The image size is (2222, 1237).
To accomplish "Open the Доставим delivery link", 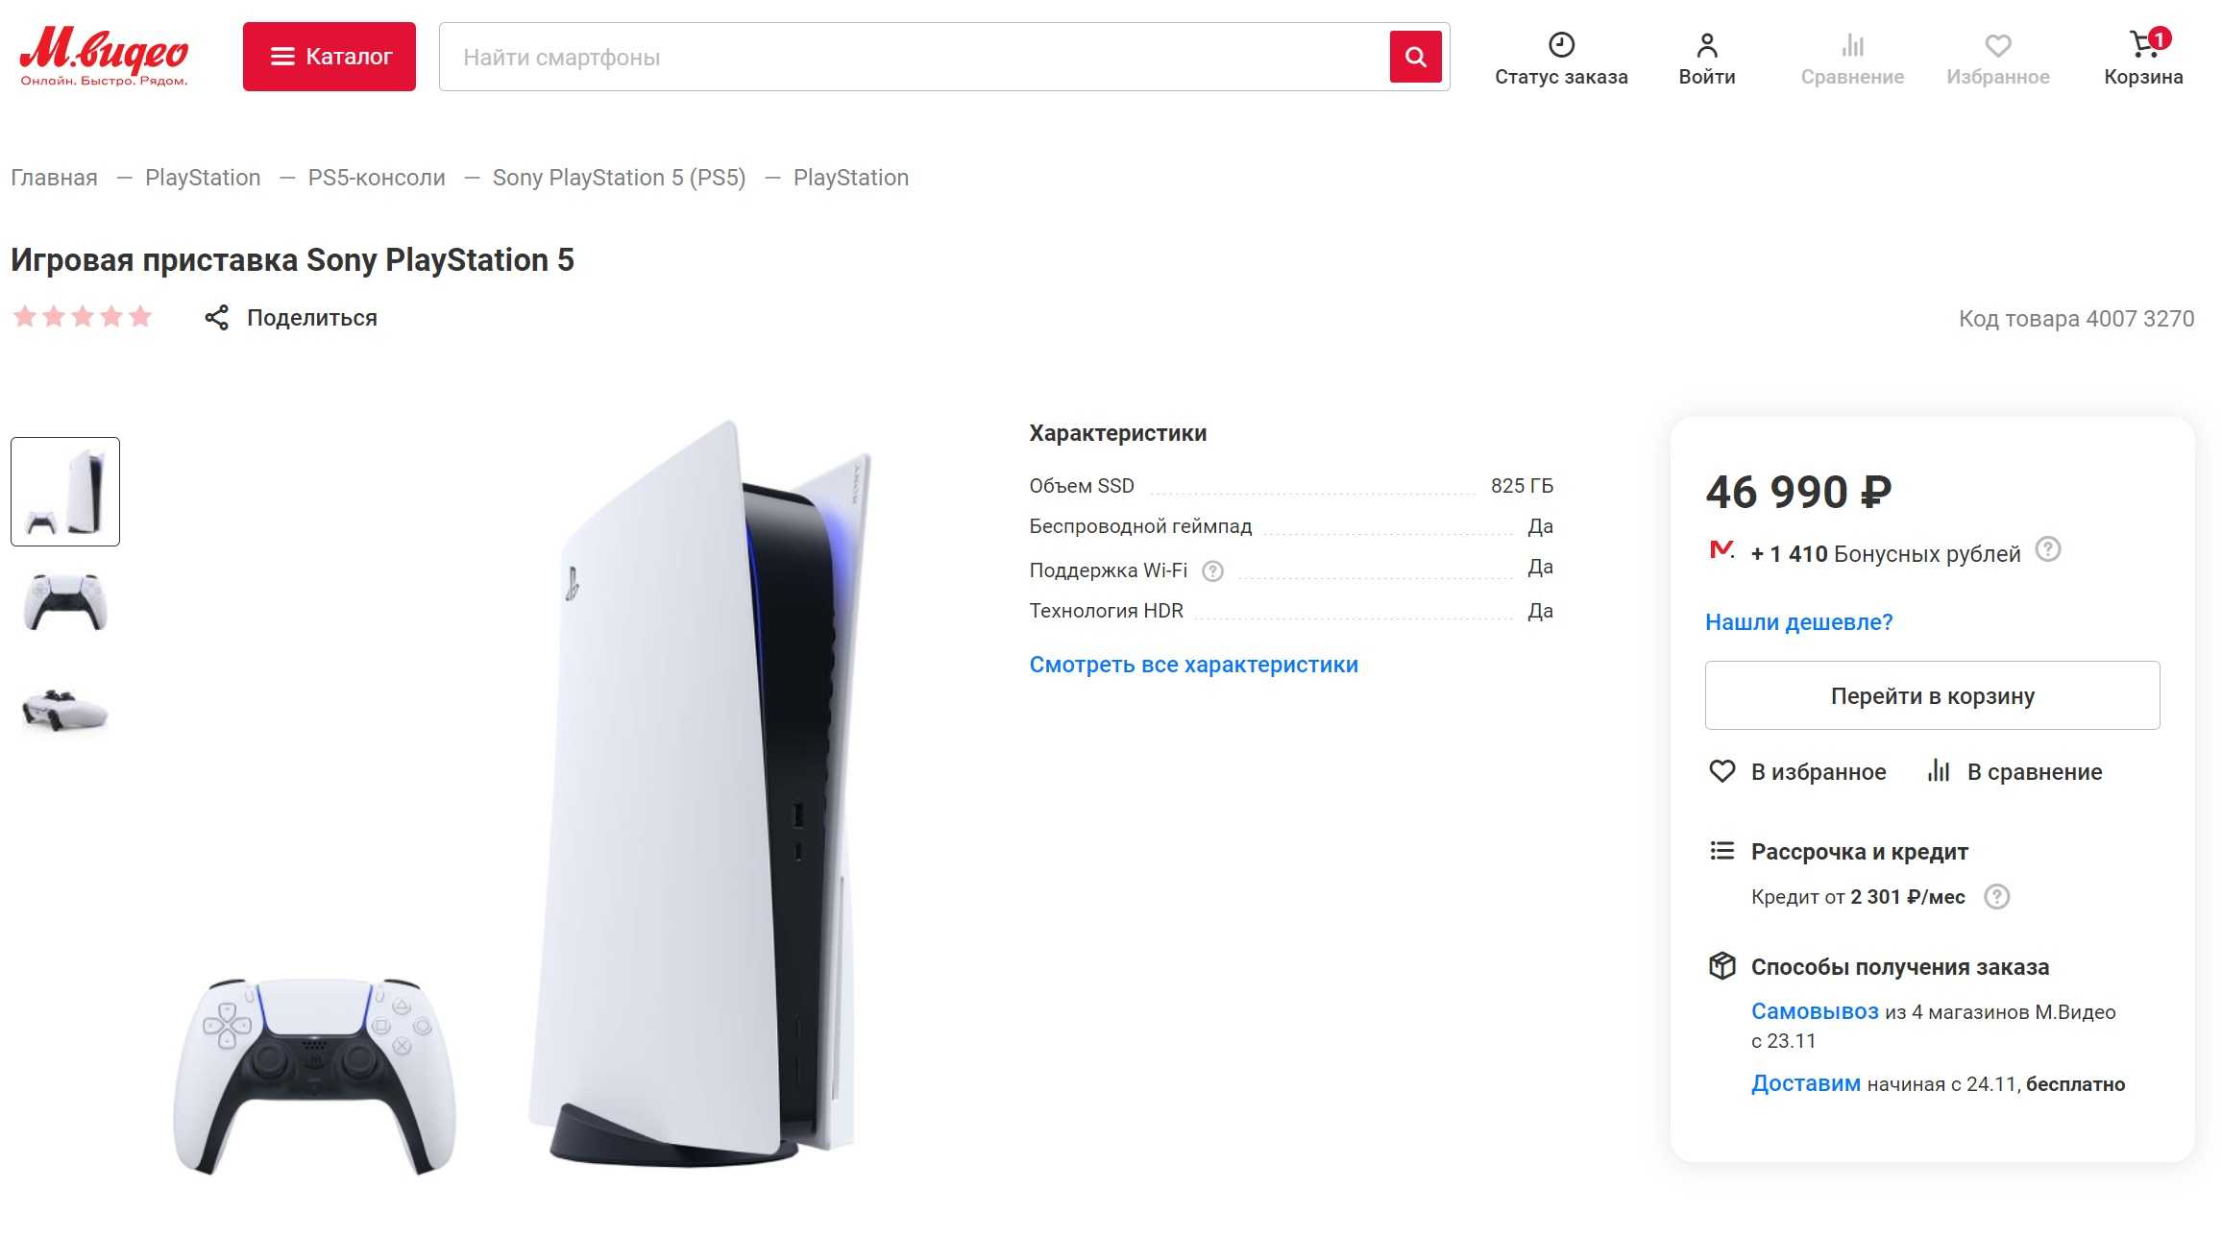I will pyautogui.click(x=1805, y=1083).
